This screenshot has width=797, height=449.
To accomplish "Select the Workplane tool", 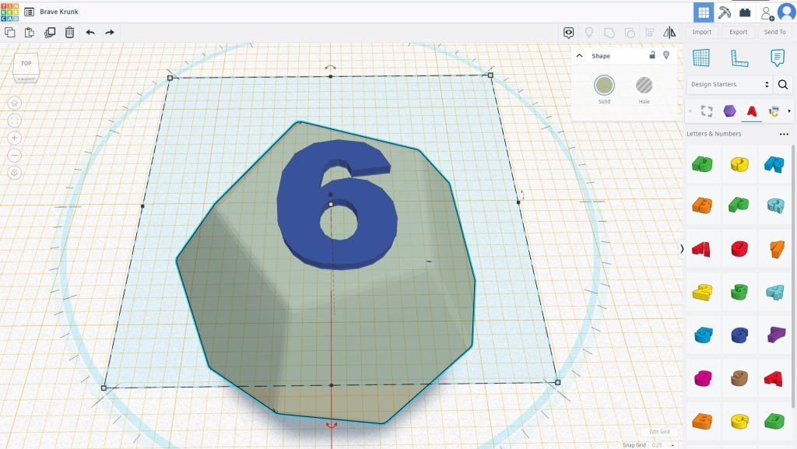I will [x=701, y=58].
